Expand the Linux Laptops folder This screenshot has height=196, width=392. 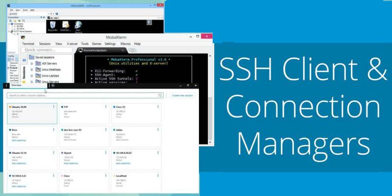pos(32,75)
